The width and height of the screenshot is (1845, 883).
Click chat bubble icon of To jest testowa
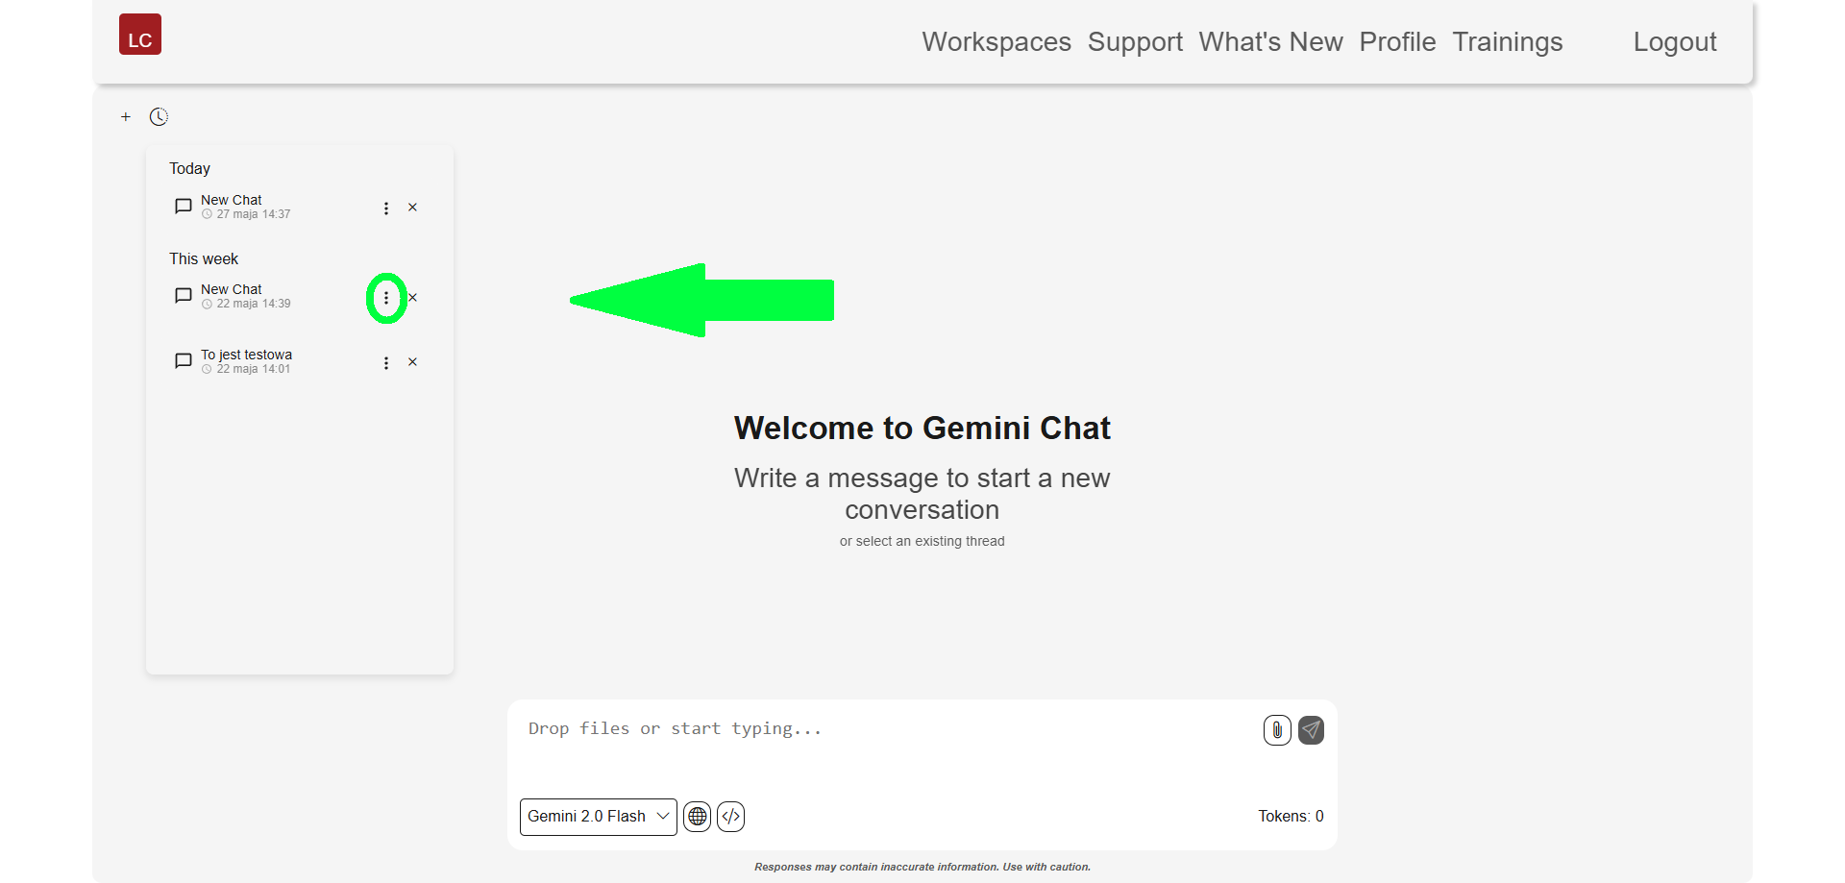(x=184, y=361)
